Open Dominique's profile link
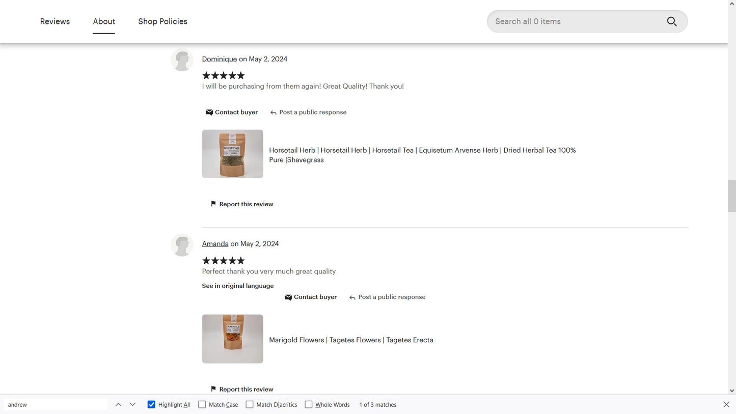736x414 pixels. 219,59
